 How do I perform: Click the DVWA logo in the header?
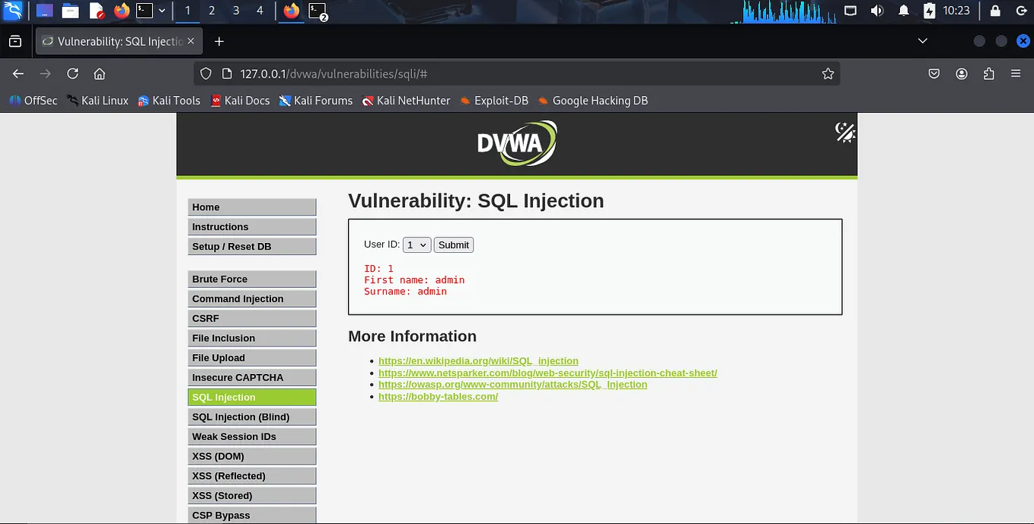[x=517, y=143]
